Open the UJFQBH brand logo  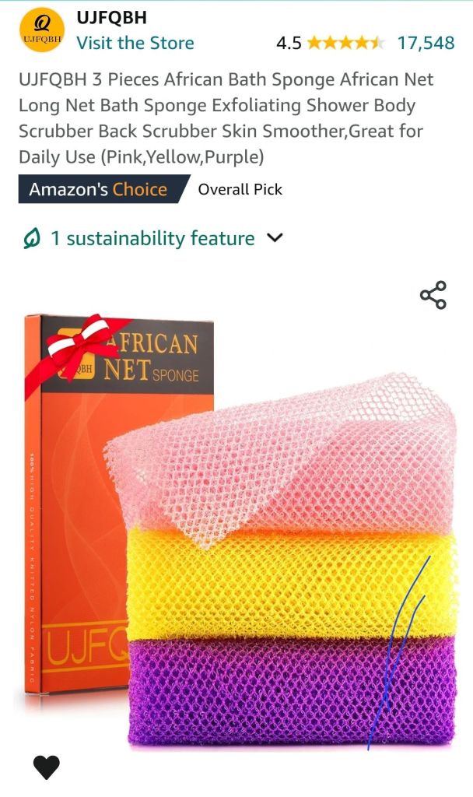(42, 30)
